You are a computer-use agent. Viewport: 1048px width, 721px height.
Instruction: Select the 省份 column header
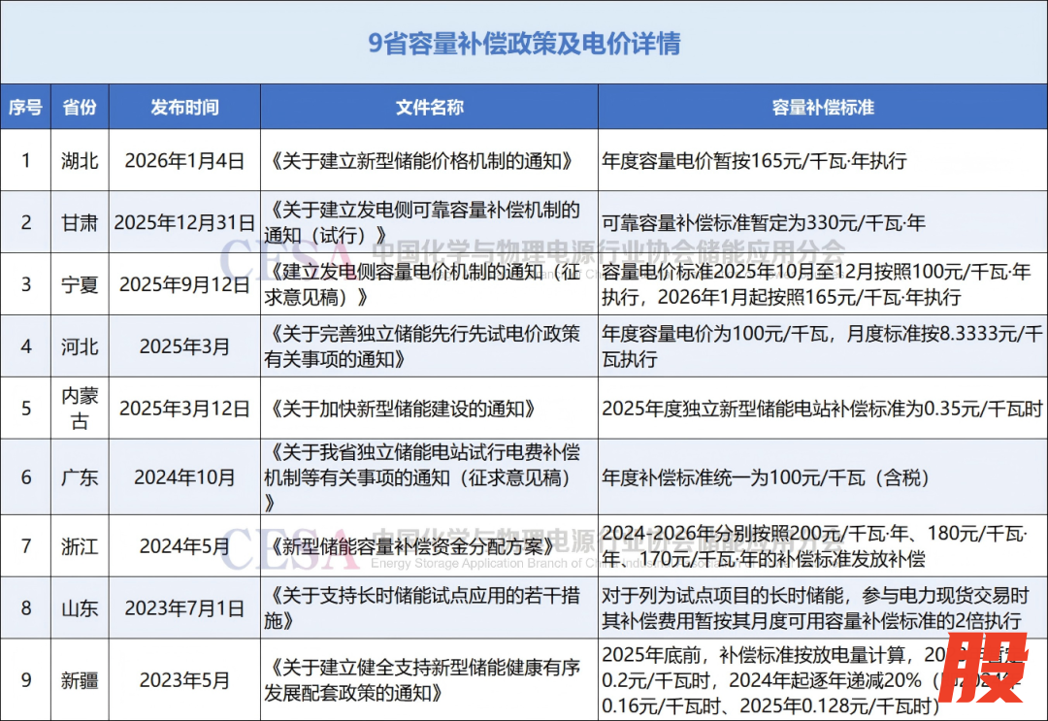pos(79,108)
